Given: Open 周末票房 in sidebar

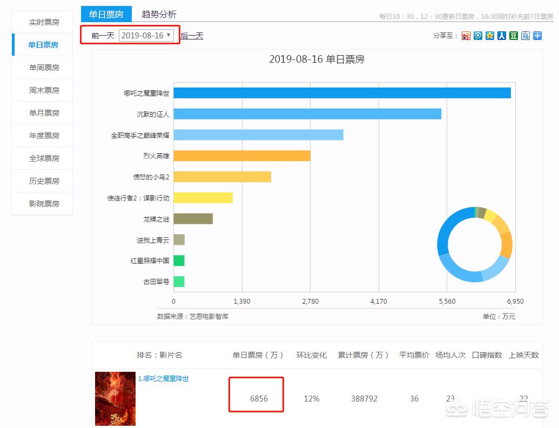Looking at the screenshot, I should (44, 90).
